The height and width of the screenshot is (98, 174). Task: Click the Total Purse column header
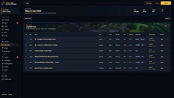[x=152, y=35]
